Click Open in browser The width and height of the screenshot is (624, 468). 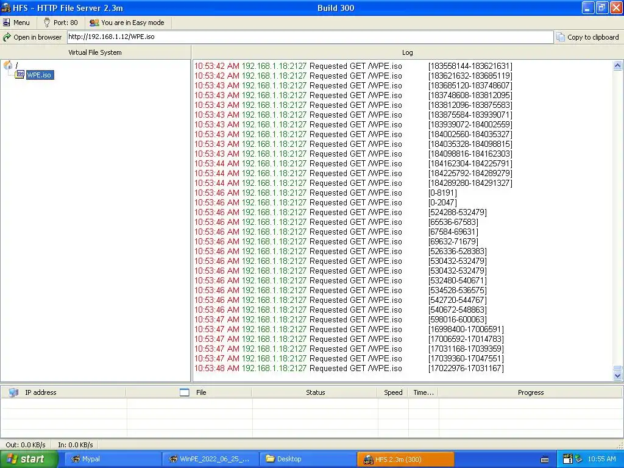33,37
